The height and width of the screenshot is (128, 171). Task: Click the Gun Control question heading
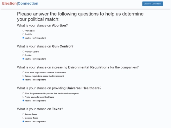tap(45, 46)
